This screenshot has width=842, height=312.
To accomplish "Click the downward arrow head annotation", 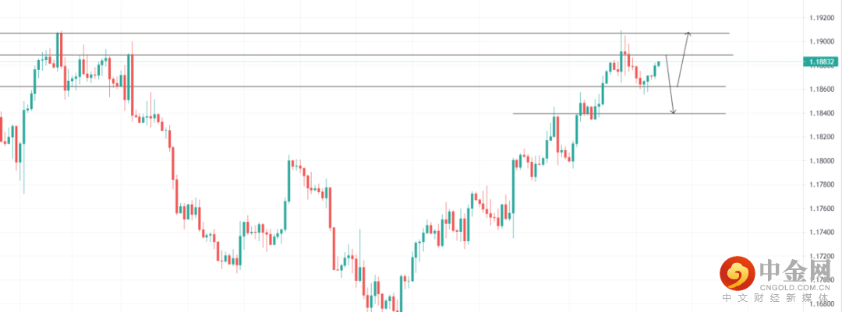I will (673, 112).
